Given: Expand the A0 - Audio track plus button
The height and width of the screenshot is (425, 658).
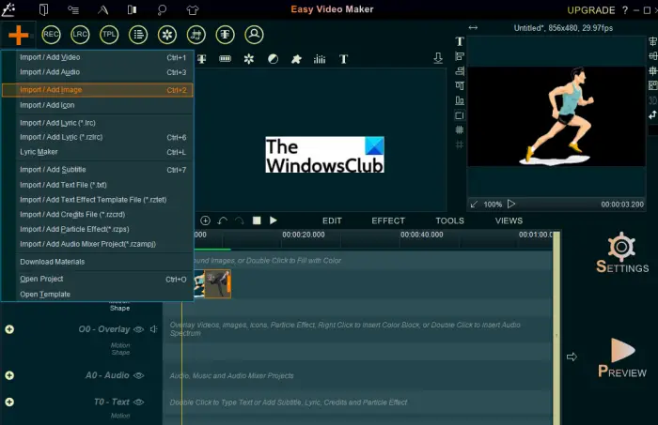Looking at the screenshot, I should [9, 375].
